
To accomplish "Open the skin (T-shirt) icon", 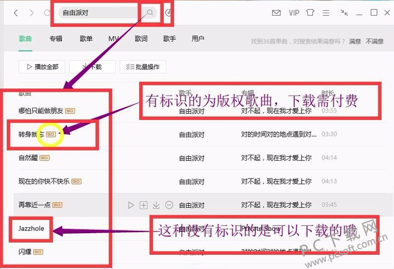I will tap(310, 13).
